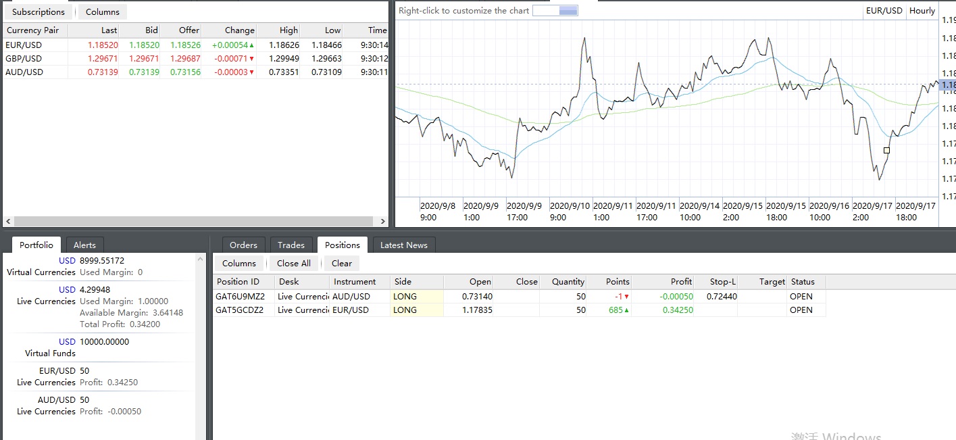Click the Close All button

click(x=294, y=264)
